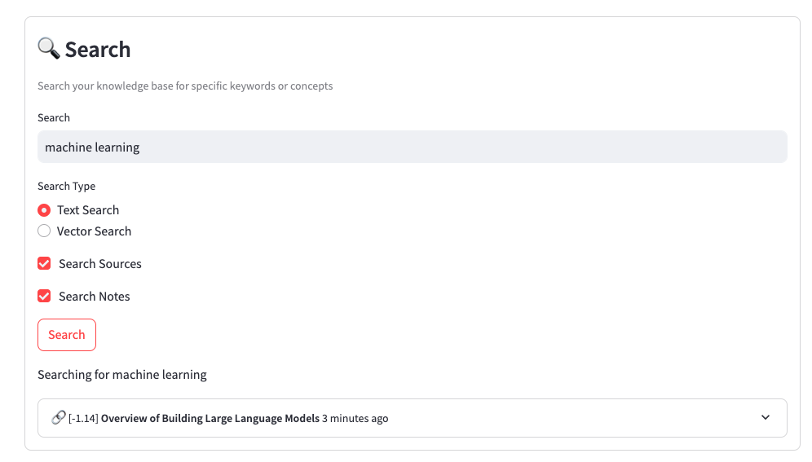The height and width of the screenshot is (462, 812).
Task: Uncheck the Search Notes checkbox
Action: [x=44, y=297]
